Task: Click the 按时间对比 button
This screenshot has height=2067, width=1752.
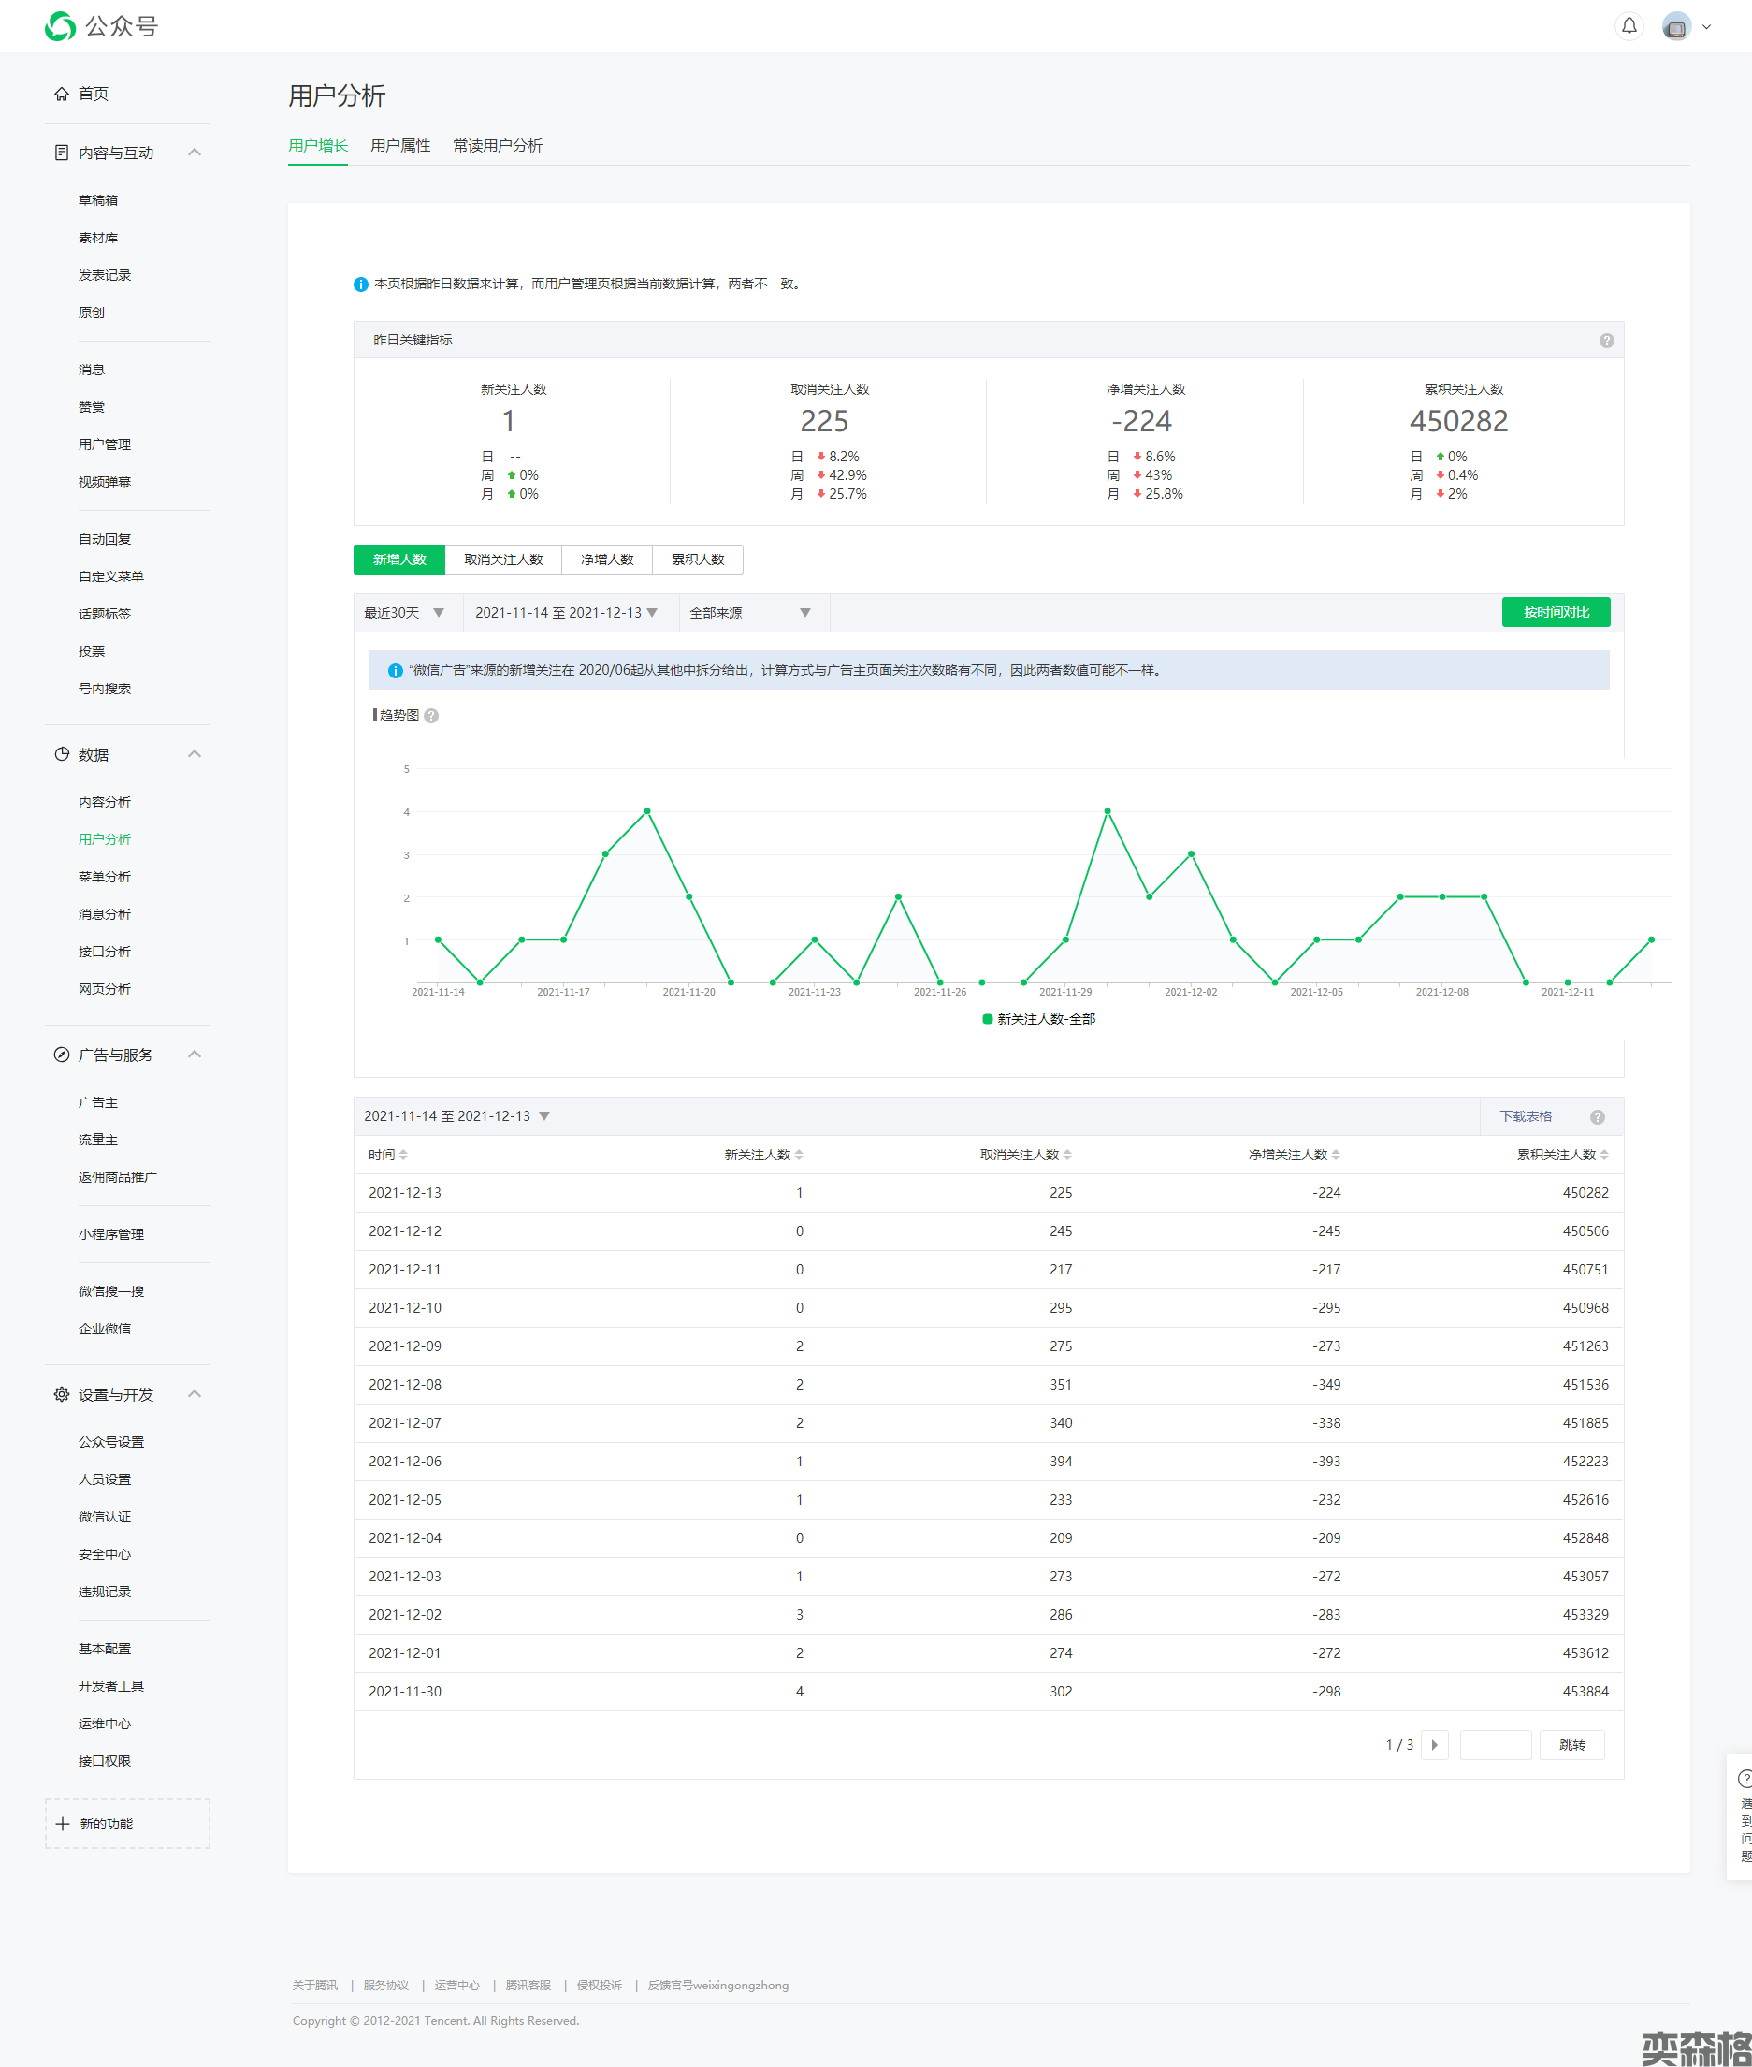Action: click(1556, 612)
